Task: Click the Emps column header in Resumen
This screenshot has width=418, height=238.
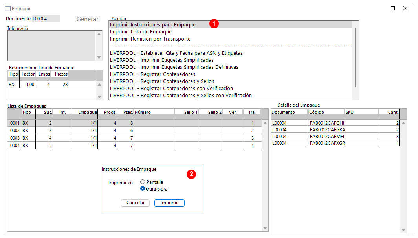Action: click(43, 74)
